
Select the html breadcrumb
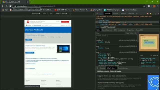pyautogui.click(x=98, y=27)
